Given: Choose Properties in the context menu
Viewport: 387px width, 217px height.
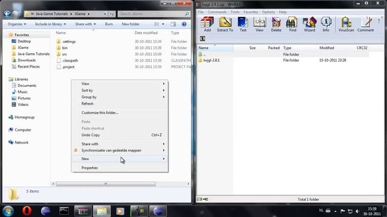Looking at the screenshot, I should [120, 168].
